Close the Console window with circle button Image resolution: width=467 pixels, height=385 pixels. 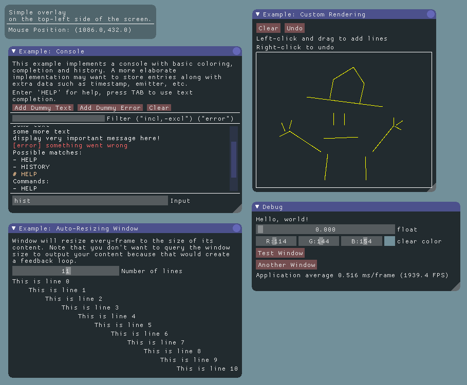[236, 51]
